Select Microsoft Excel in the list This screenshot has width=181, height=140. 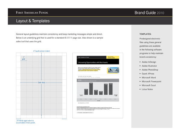149,85
